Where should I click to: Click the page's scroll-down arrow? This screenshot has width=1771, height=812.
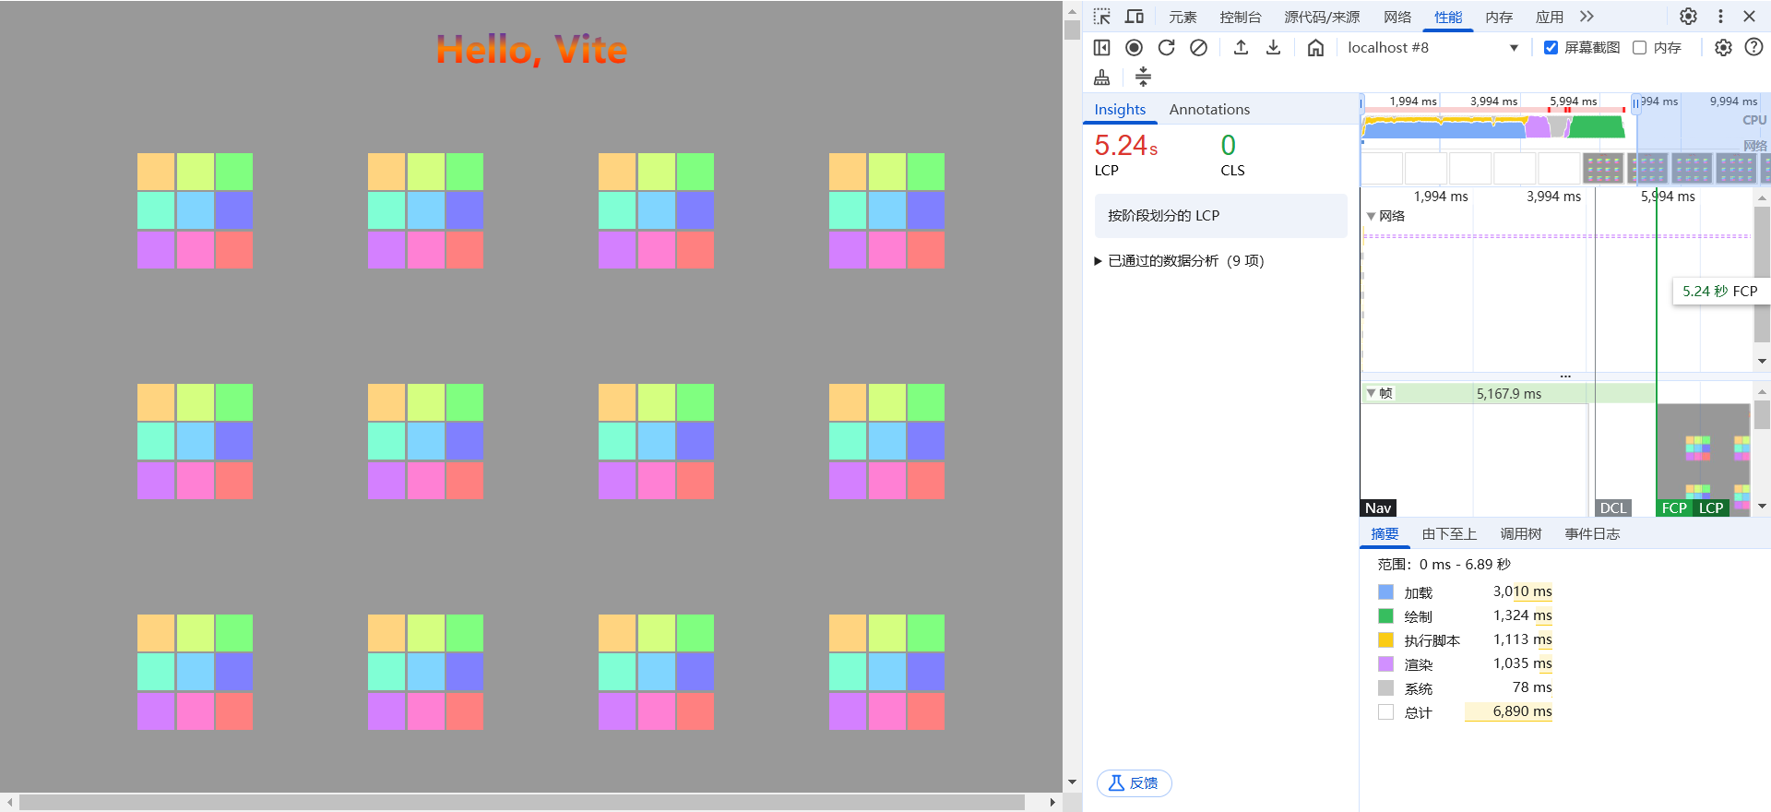1072,782
